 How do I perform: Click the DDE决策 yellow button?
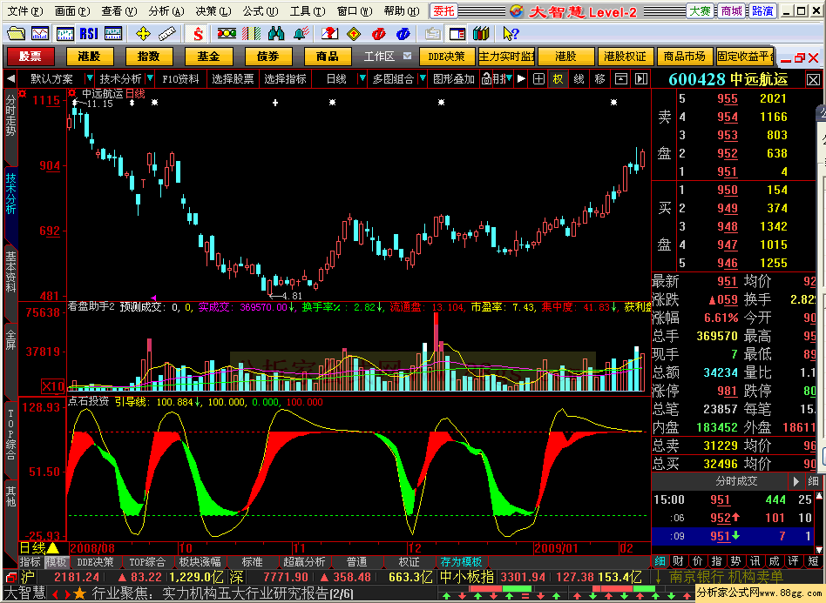click(447, 57)
